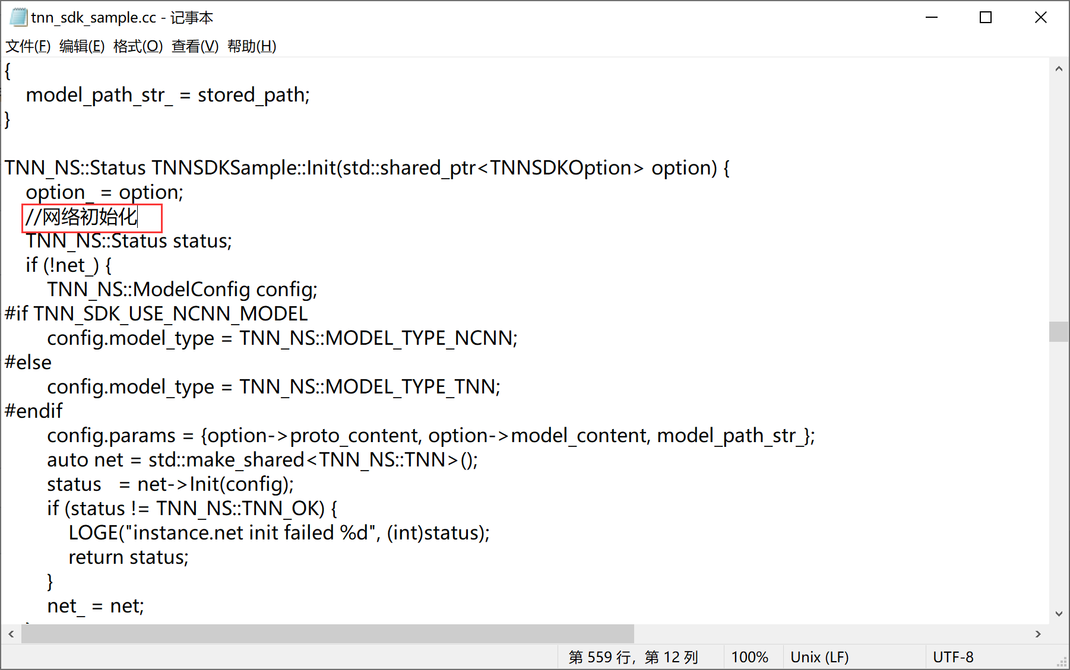1070x670 pixels.
Task: Click the scroll-up arrow on vertical scrollbar
Action: click(1058, 68)
